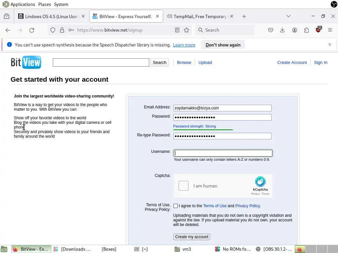338x253 pixels.
Task: Switch to No ROMs fo... taskbar entry
Action: pyautogui.click(x=234, y=249)
